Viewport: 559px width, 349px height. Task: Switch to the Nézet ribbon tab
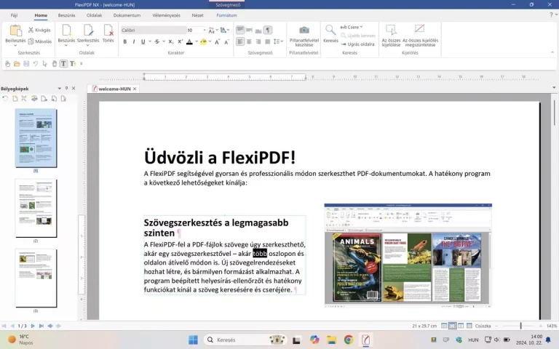197,15
